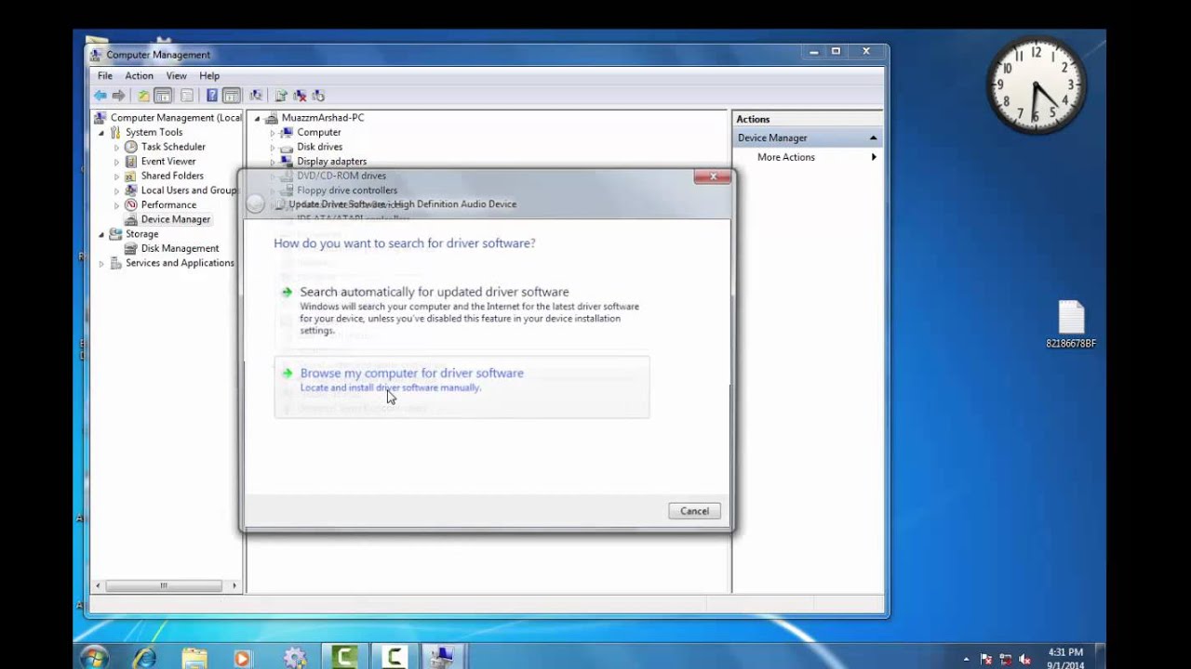Image resolution: width=1191 pixels, height=669 pixels.
Task: Click the volume speaker icon in system tray
Action: pyautogui.click(x=1025, y=659)
